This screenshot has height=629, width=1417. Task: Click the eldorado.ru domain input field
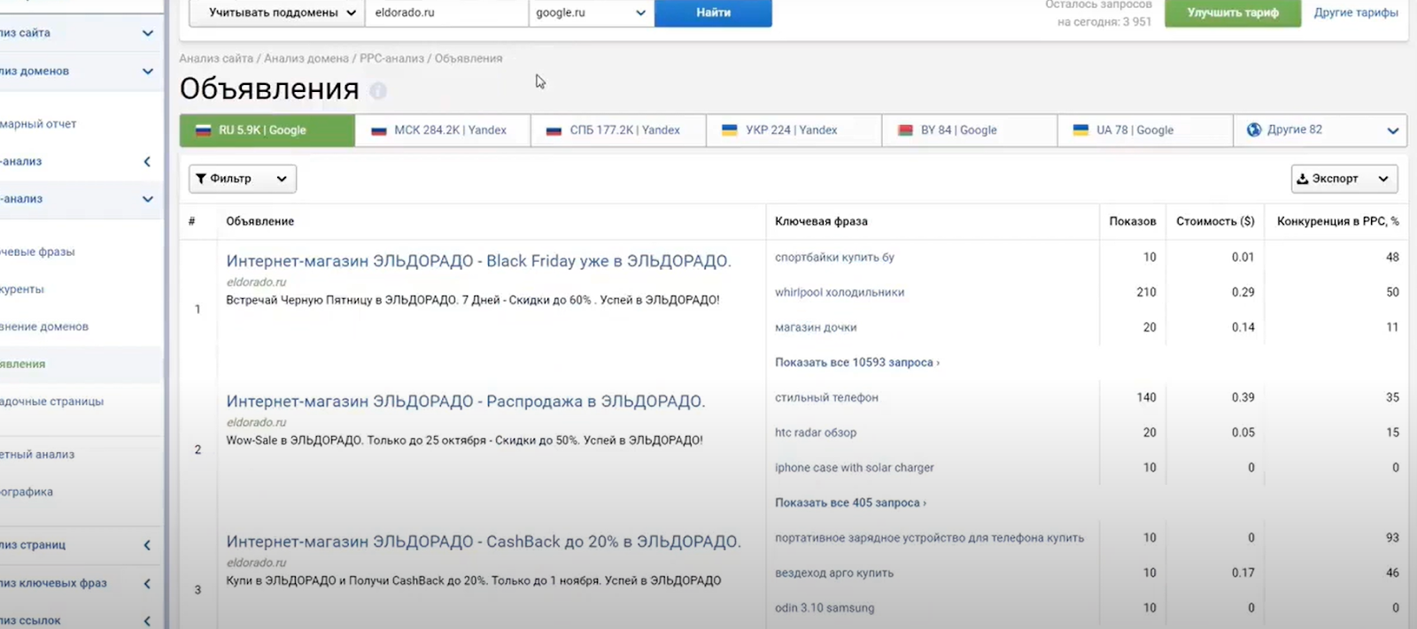point(446,12)
